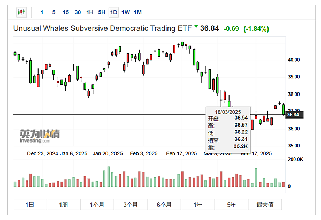Set range to 1周
The image size is (321, 220).
click(x=64, y=205)
